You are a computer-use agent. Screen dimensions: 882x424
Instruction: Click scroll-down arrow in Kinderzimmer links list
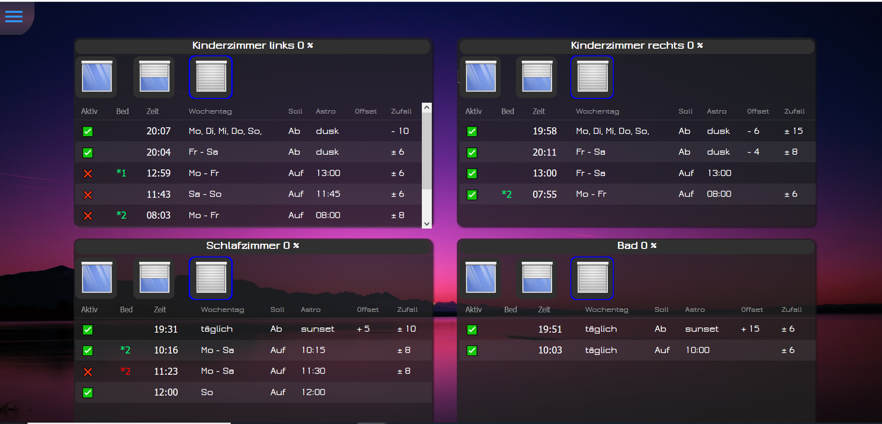427,224
